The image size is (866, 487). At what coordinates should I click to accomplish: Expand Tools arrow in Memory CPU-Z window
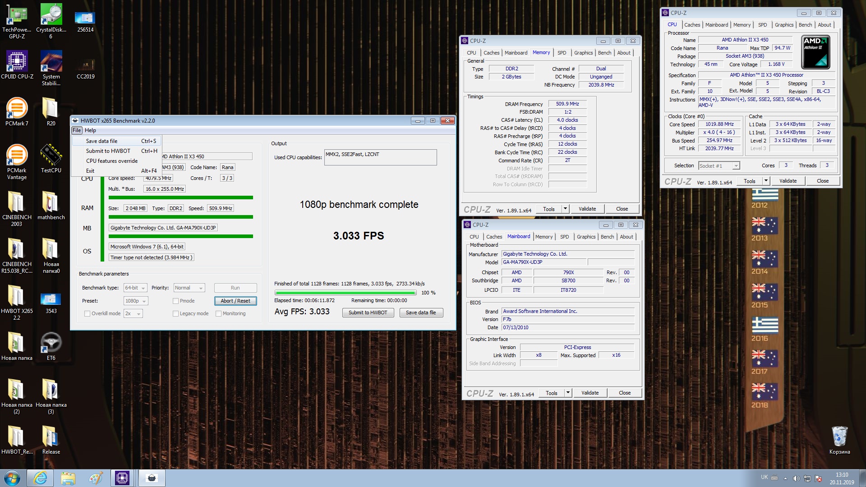pos(565,209)
